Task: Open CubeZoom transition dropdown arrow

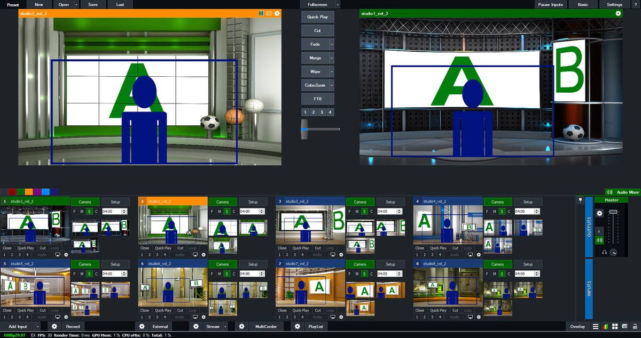Action: point(332,85)
